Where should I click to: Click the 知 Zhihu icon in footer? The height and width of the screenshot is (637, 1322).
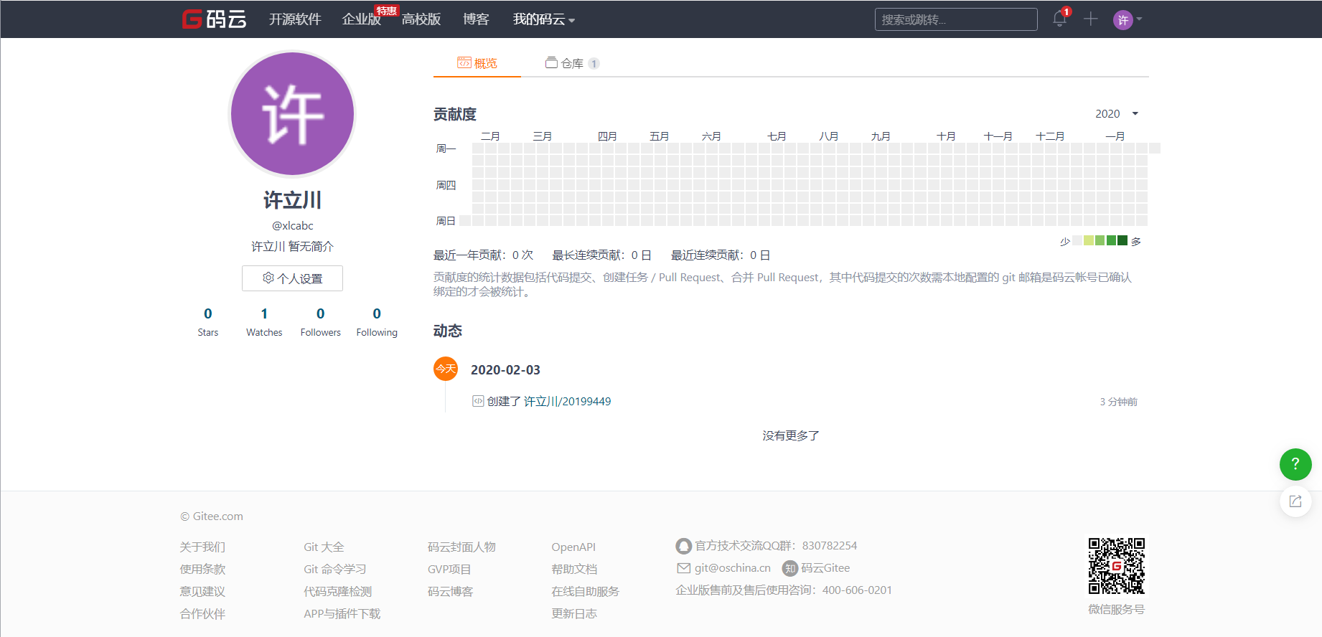click(x=789, y=568)
